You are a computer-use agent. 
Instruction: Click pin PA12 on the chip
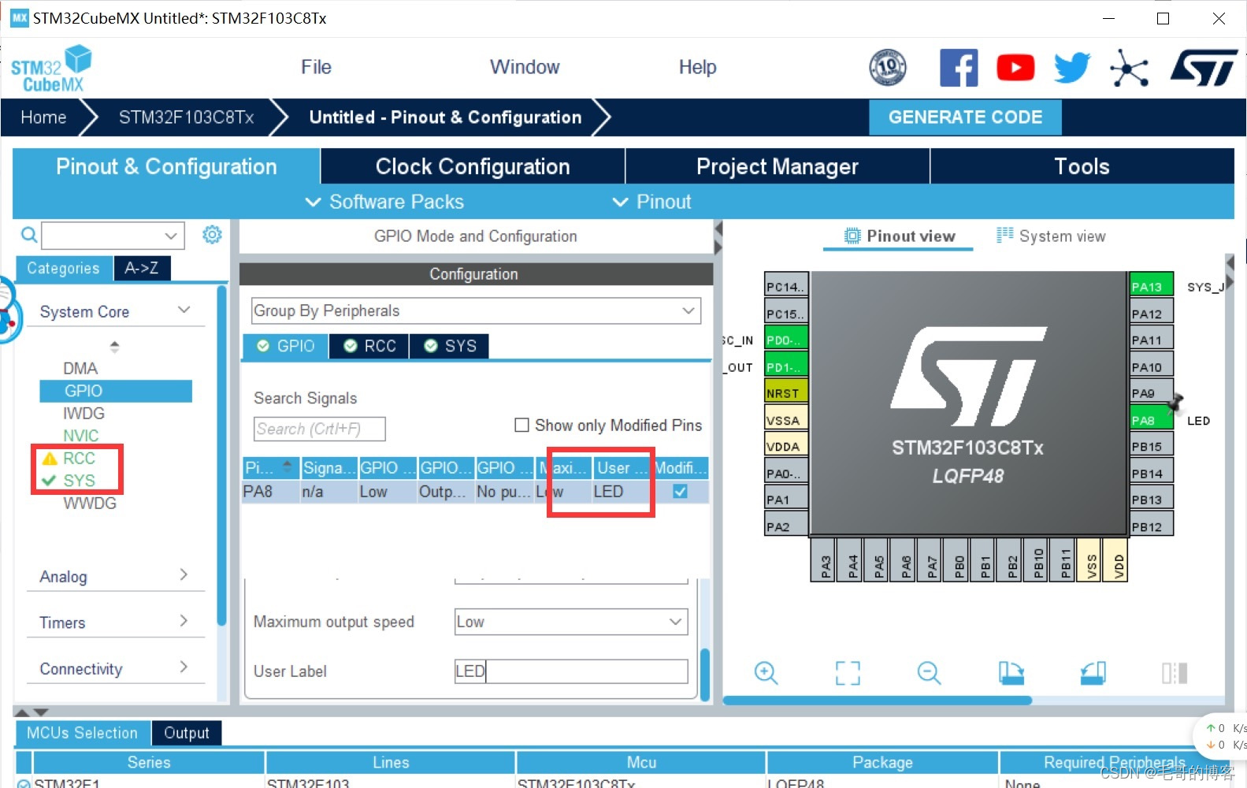click(1151, 313)
